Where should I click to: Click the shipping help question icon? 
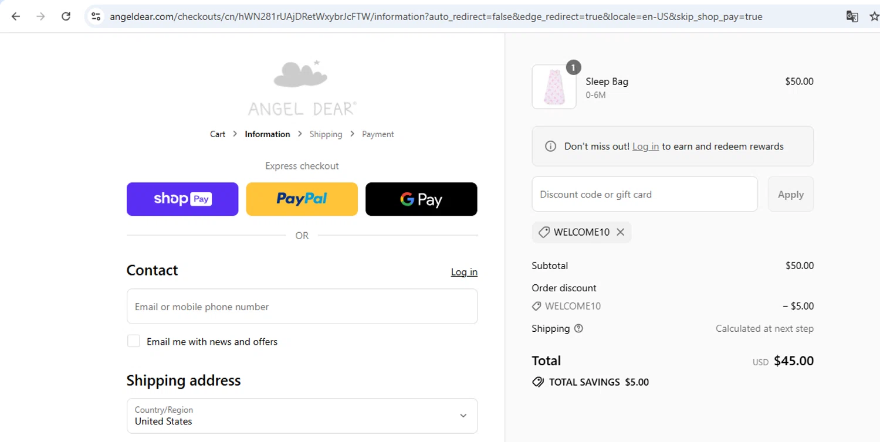point(578,328)
